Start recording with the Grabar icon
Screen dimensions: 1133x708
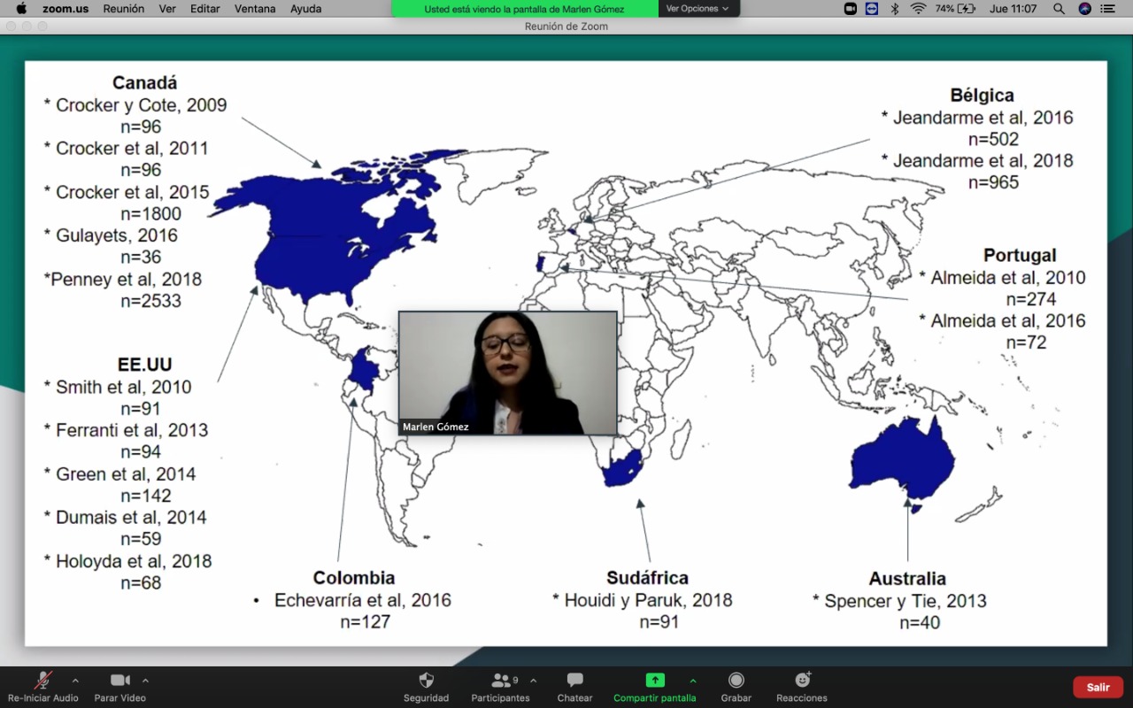(x=736, y=680)
